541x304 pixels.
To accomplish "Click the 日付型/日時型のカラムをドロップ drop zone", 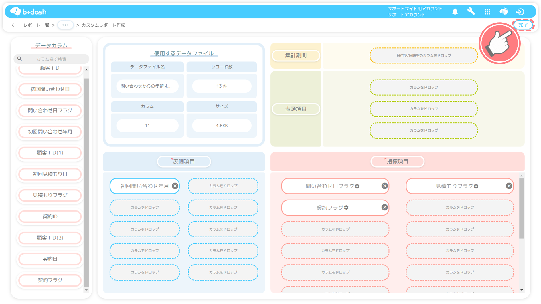I will click(424, 55).
